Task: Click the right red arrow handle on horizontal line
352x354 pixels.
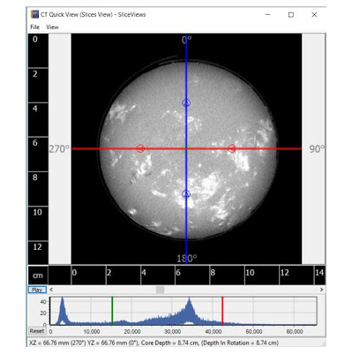Action: coord(232,148)
